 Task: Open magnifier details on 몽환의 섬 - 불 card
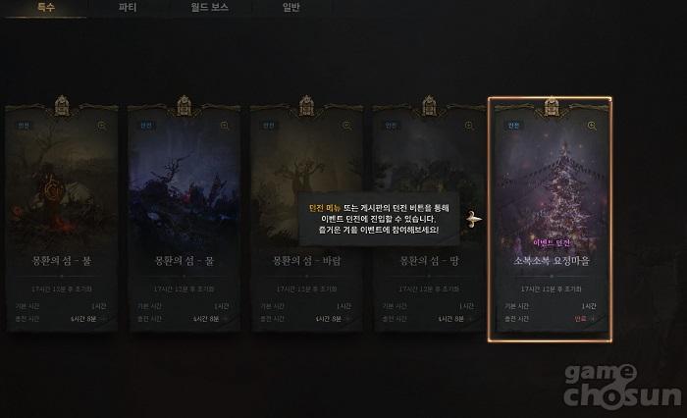[102, 126]
